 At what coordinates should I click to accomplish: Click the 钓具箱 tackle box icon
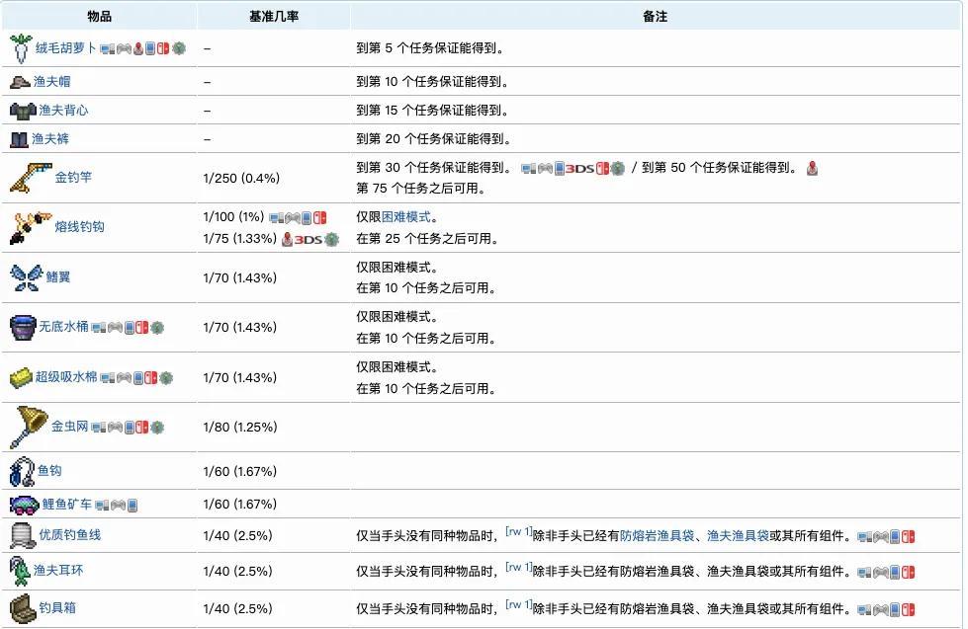click(x=22, y=605)
